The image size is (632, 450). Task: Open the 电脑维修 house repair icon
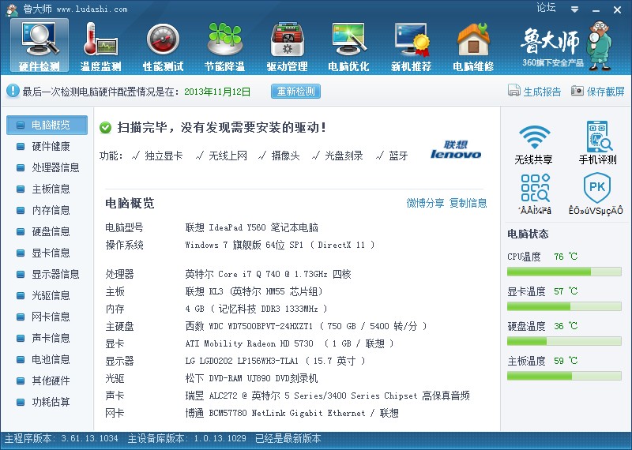point(472,46)
